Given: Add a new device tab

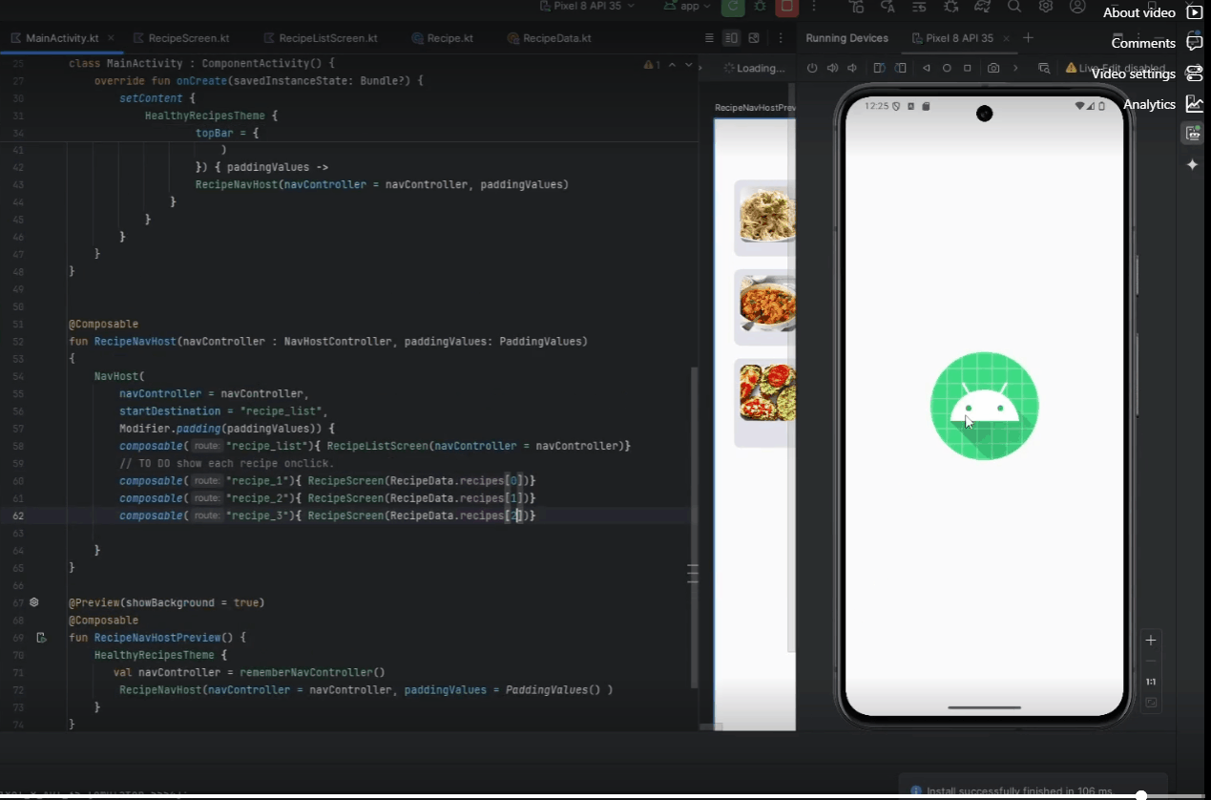Looking at the screenshot, I should coord(1028,38).
